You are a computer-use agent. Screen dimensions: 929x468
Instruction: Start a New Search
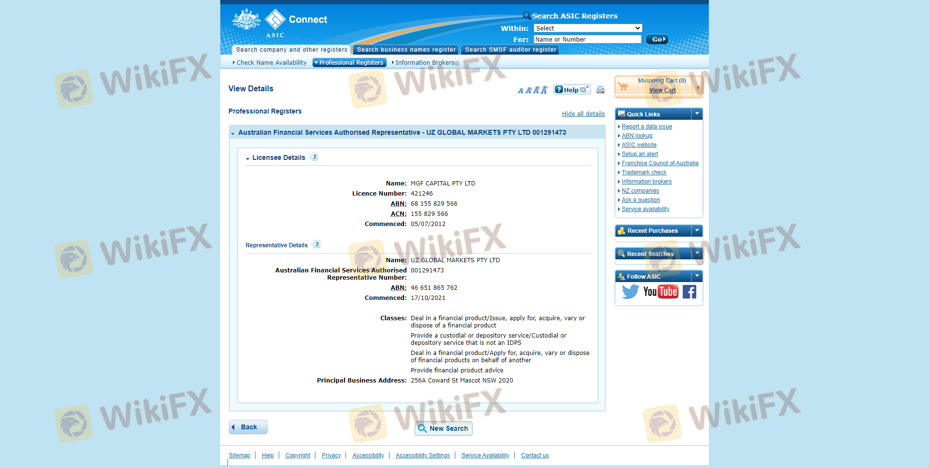coord(443,428)
